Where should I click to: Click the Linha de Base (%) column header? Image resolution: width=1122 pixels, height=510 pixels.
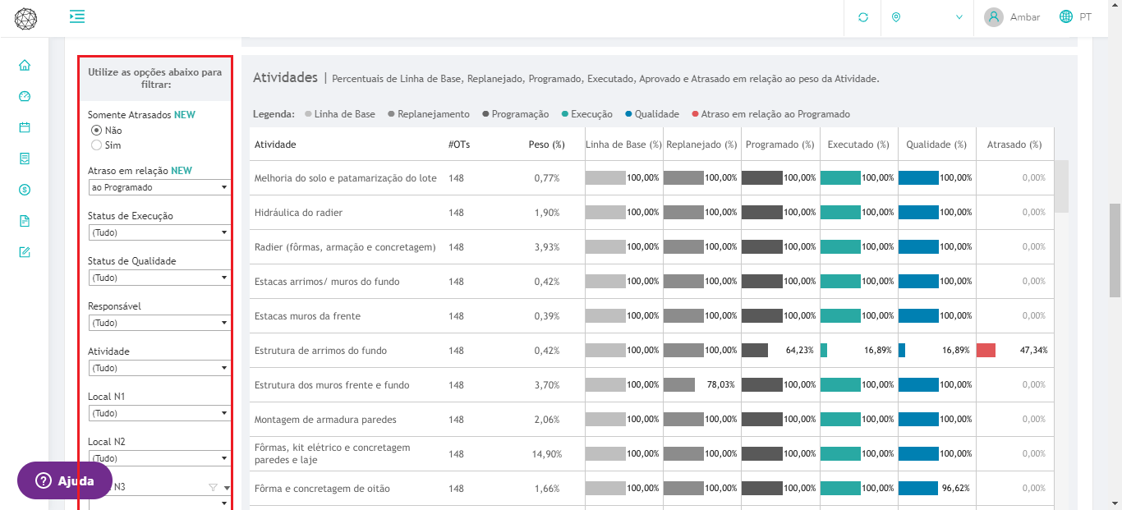[623, 145]
